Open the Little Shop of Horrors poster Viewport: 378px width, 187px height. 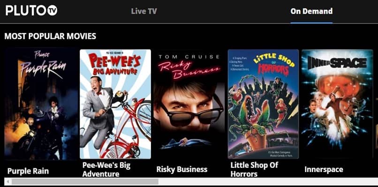pyautogui.click(x=263, y=104)
